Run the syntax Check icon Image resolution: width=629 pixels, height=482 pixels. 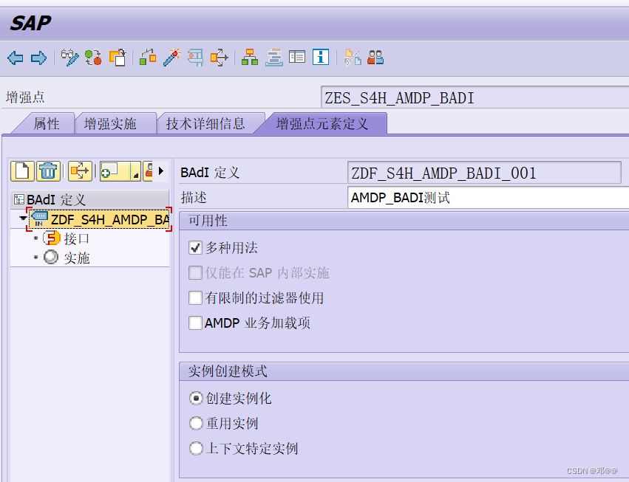[148, 58]
